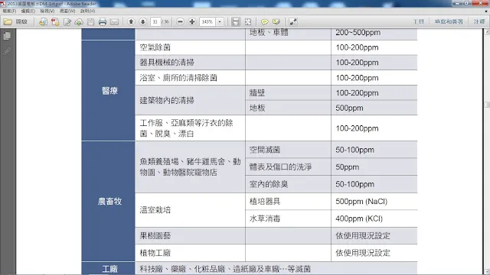Close the document with the small x below the title bar
This screenshot has height=275, width=490.
[486, 11]
